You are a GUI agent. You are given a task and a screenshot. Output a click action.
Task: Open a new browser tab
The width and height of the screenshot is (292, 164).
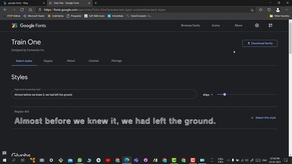point(96,3)
